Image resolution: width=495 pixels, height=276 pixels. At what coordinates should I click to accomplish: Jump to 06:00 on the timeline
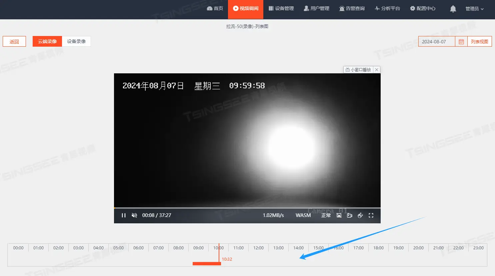pos(138,248)
